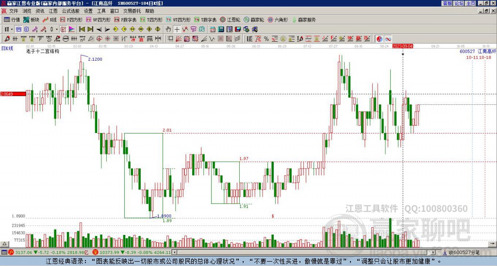Screen dimensions: 497x266
Task: Restore the inner child window
Action: 486,11
